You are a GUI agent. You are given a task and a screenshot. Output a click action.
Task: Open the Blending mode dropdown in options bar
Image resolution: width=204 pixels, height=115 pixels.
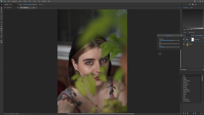13,5
